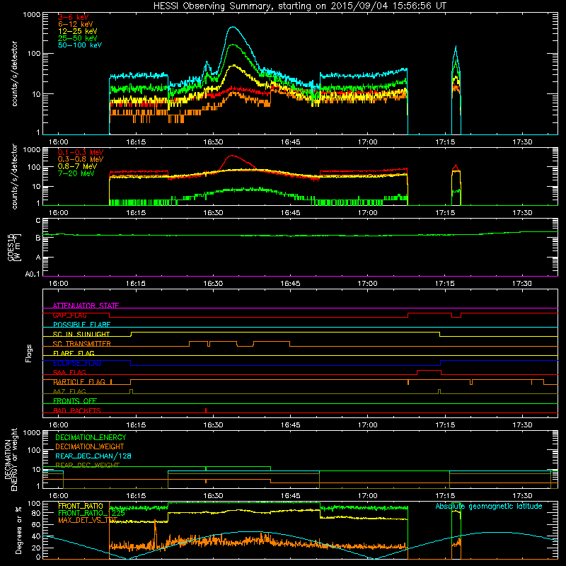
Task: Select the BAD_PACKETS flag label
Action: click(77, 410)
